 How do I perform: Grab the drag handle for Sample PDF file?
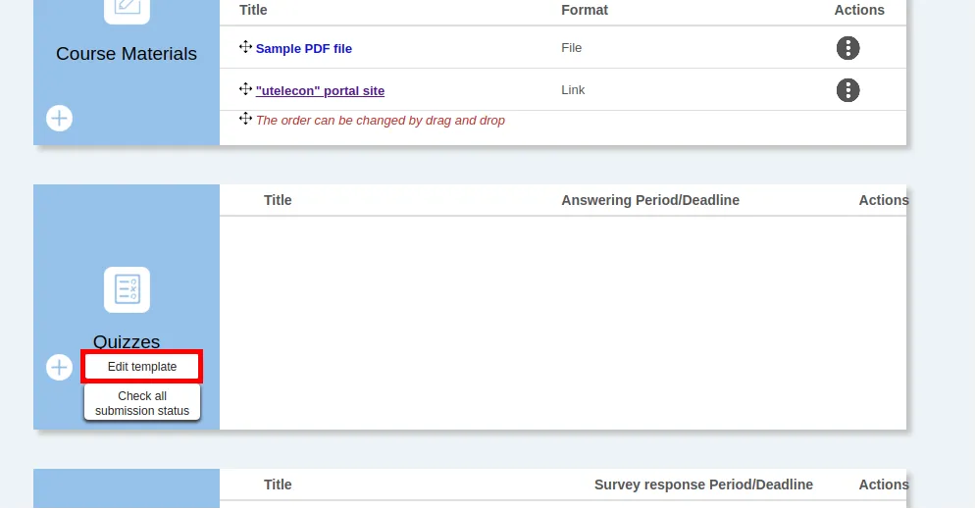coord(245,47)
